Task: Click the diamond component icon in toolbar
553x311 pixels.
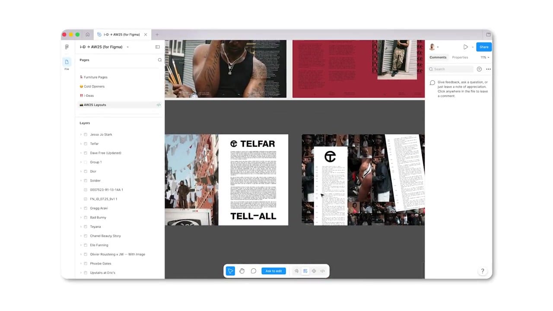Action: pos(314,271)
